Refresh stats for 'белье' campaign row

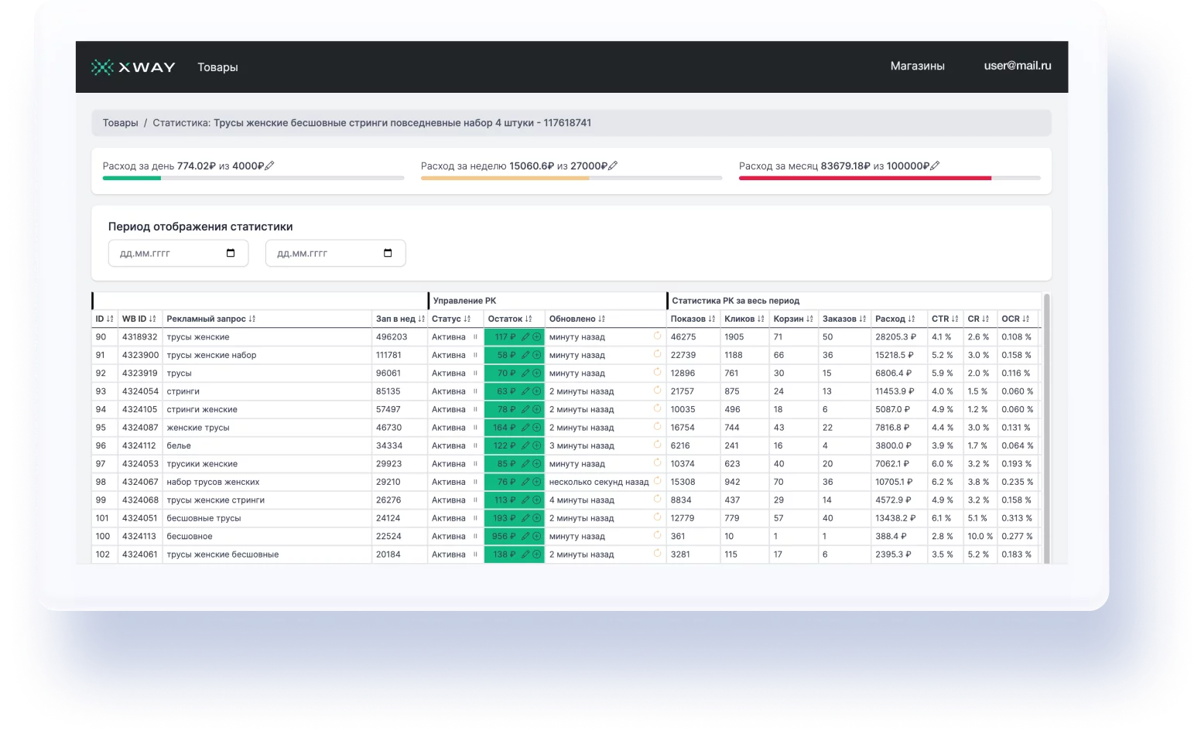click(x=657, y=445)
